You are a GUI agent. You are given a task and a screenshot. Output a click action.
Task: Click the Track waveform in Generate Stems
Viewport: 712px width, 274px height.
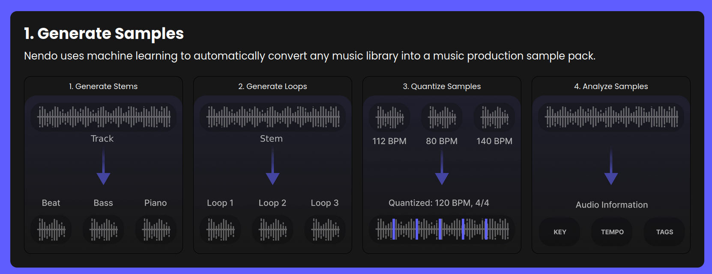tap(104, 117)
